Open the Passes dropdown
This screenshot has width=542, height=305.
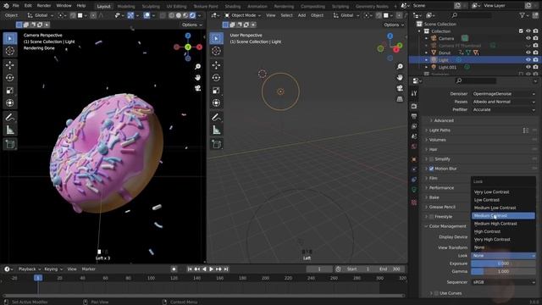[x=504, y=102]
